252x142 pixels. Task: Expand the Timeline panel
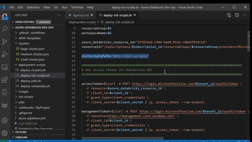pyautogui.click(x=38, y=137)
